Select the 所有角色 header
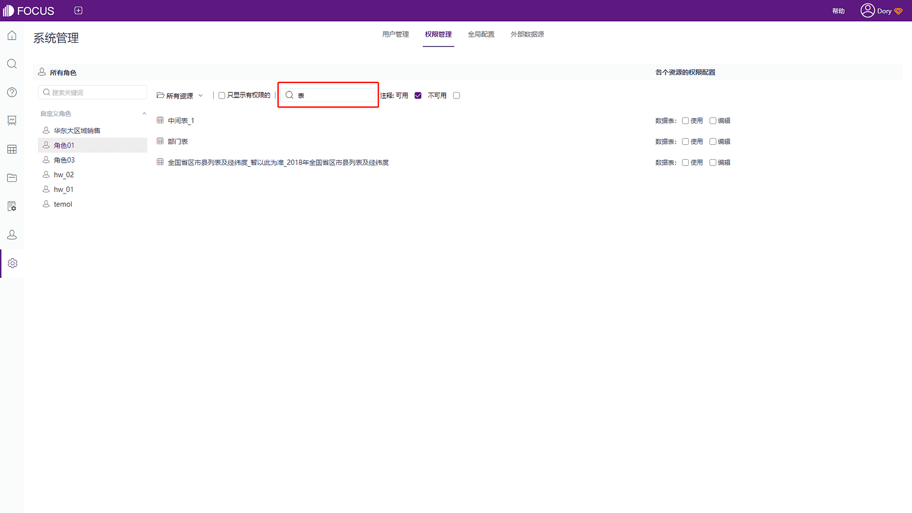The image size is (912, 513). [63, 72]
